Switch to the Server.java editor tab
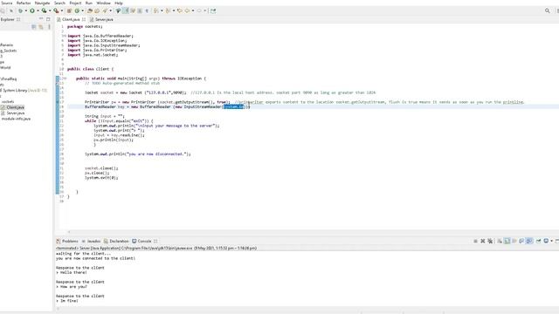The height and width of the screenshot is (314, 559). pyautogui.click(x=101, y=19)
